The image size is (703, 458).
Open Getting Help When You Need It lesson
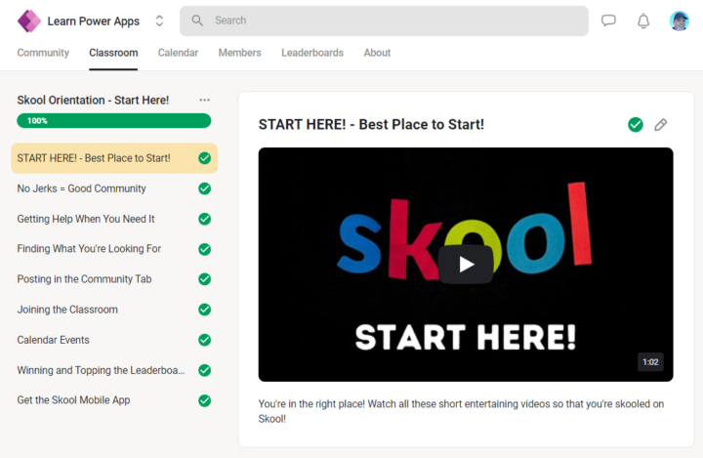coord(114,219)
